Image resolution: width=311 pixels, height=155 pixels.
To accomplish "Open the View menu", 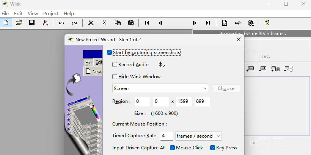I will click(33, 14).
